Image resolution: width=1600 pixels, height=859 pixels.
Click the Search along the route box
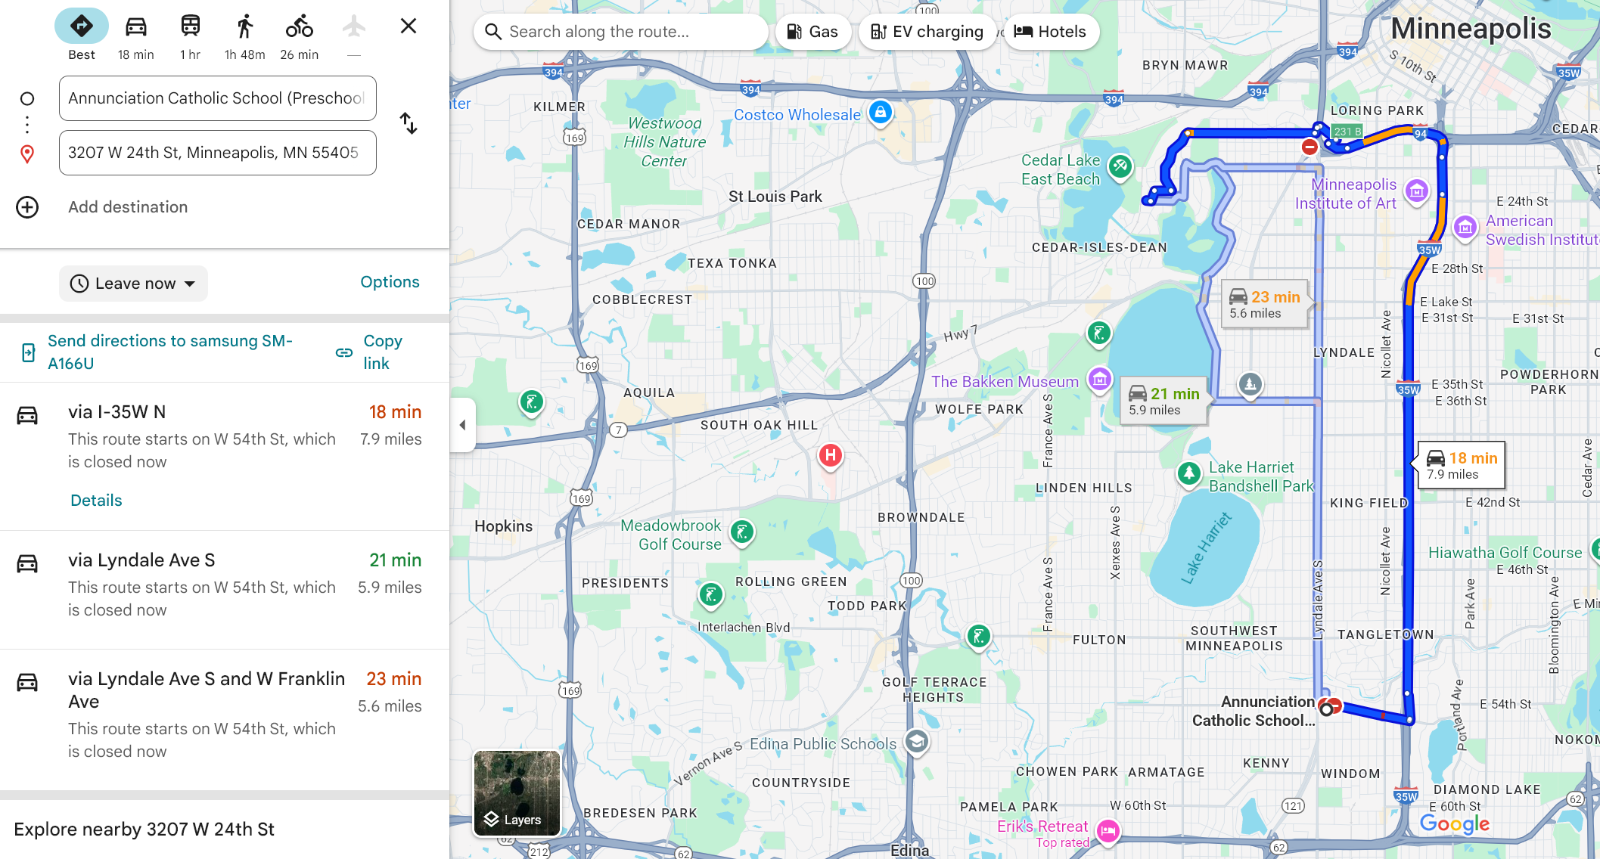click(x=620, y=32)
